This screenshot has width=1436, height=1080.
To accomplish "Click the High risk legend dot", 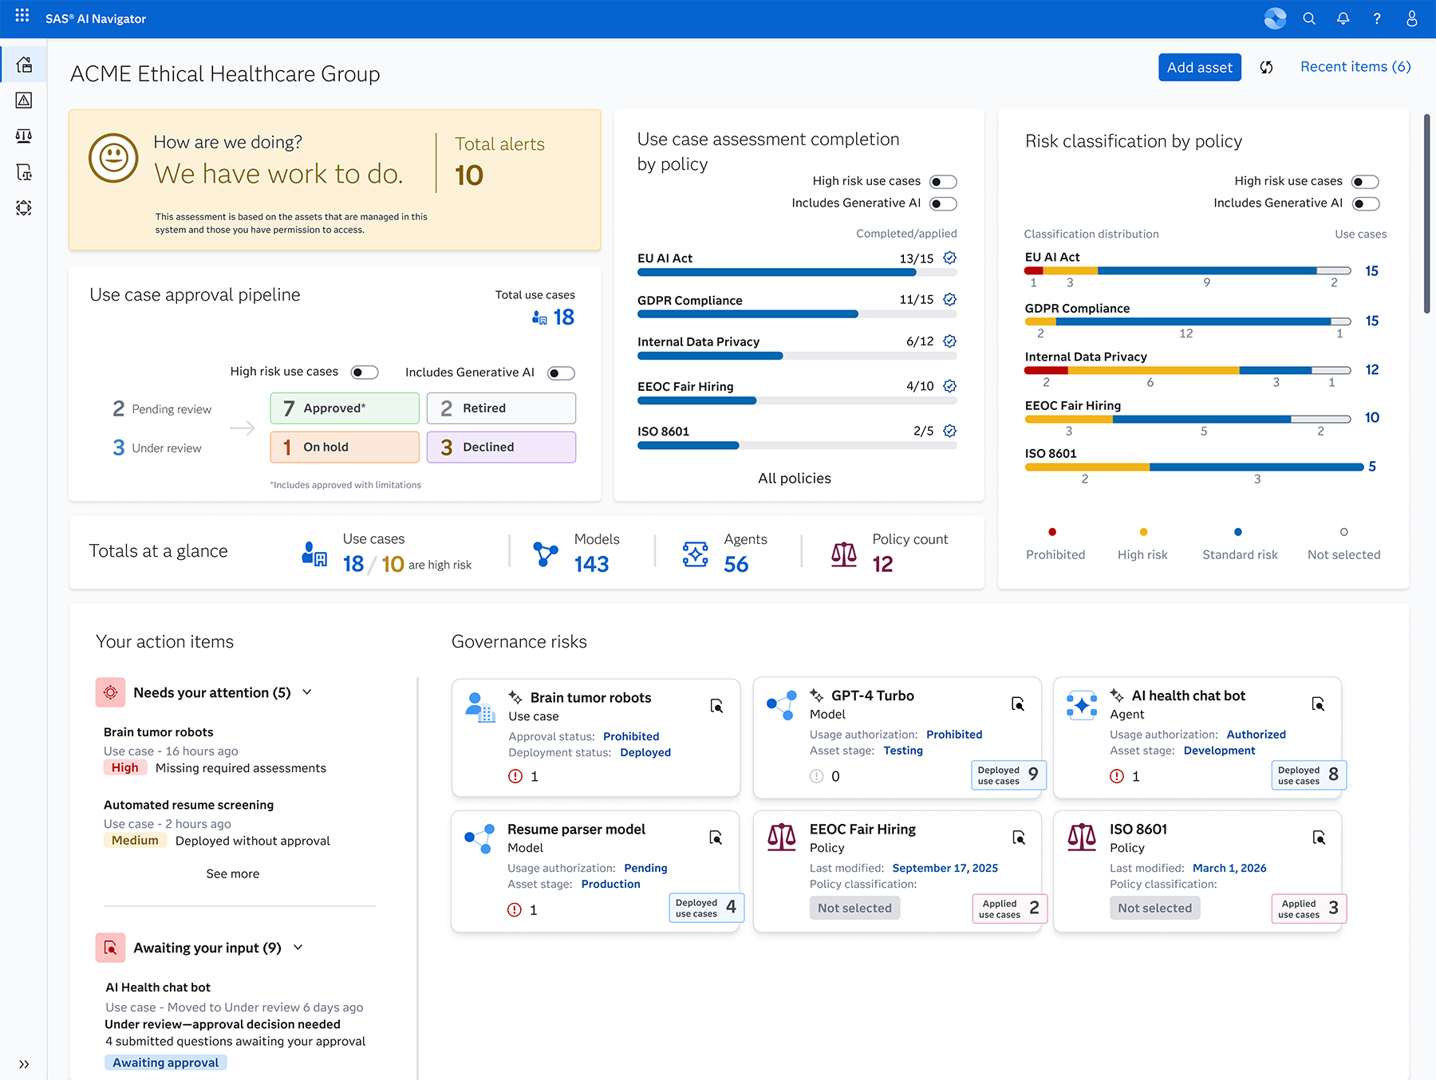I will 1143,532.
